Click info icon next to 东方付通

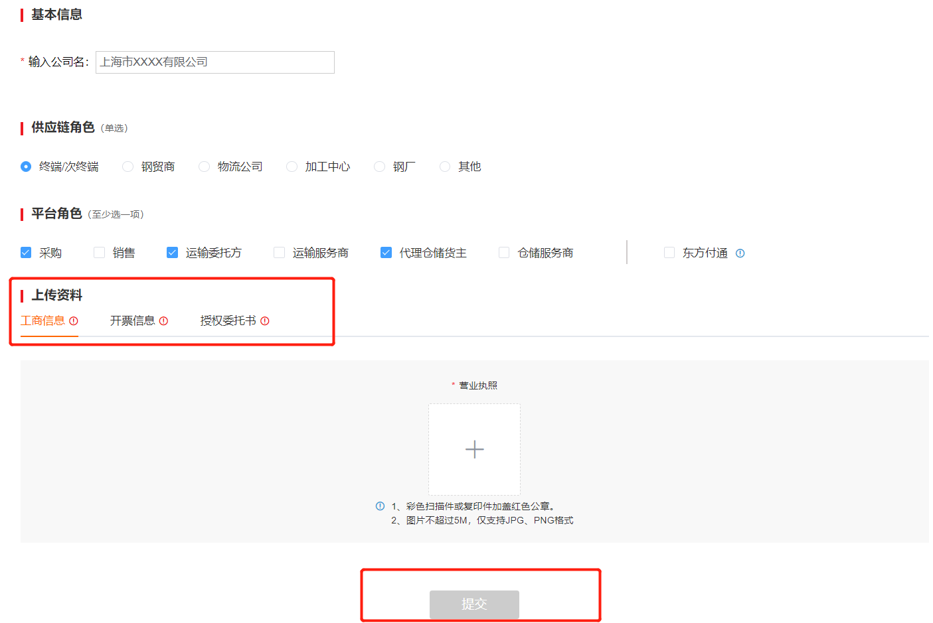point(740,253)
